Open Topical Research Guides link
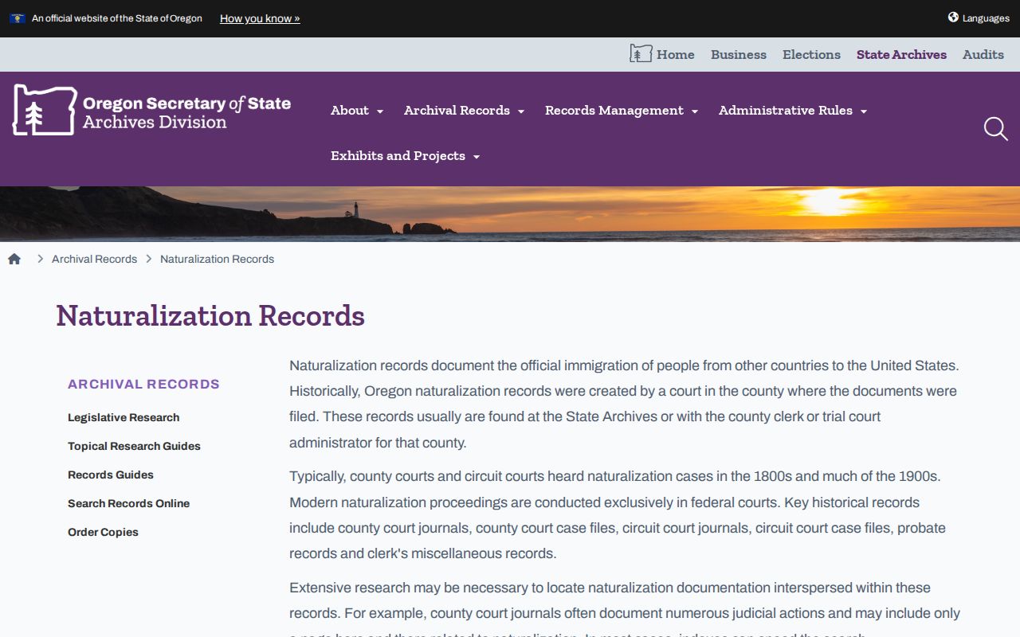This screenshot has height=637, width=1020. [x=134, y=446]
